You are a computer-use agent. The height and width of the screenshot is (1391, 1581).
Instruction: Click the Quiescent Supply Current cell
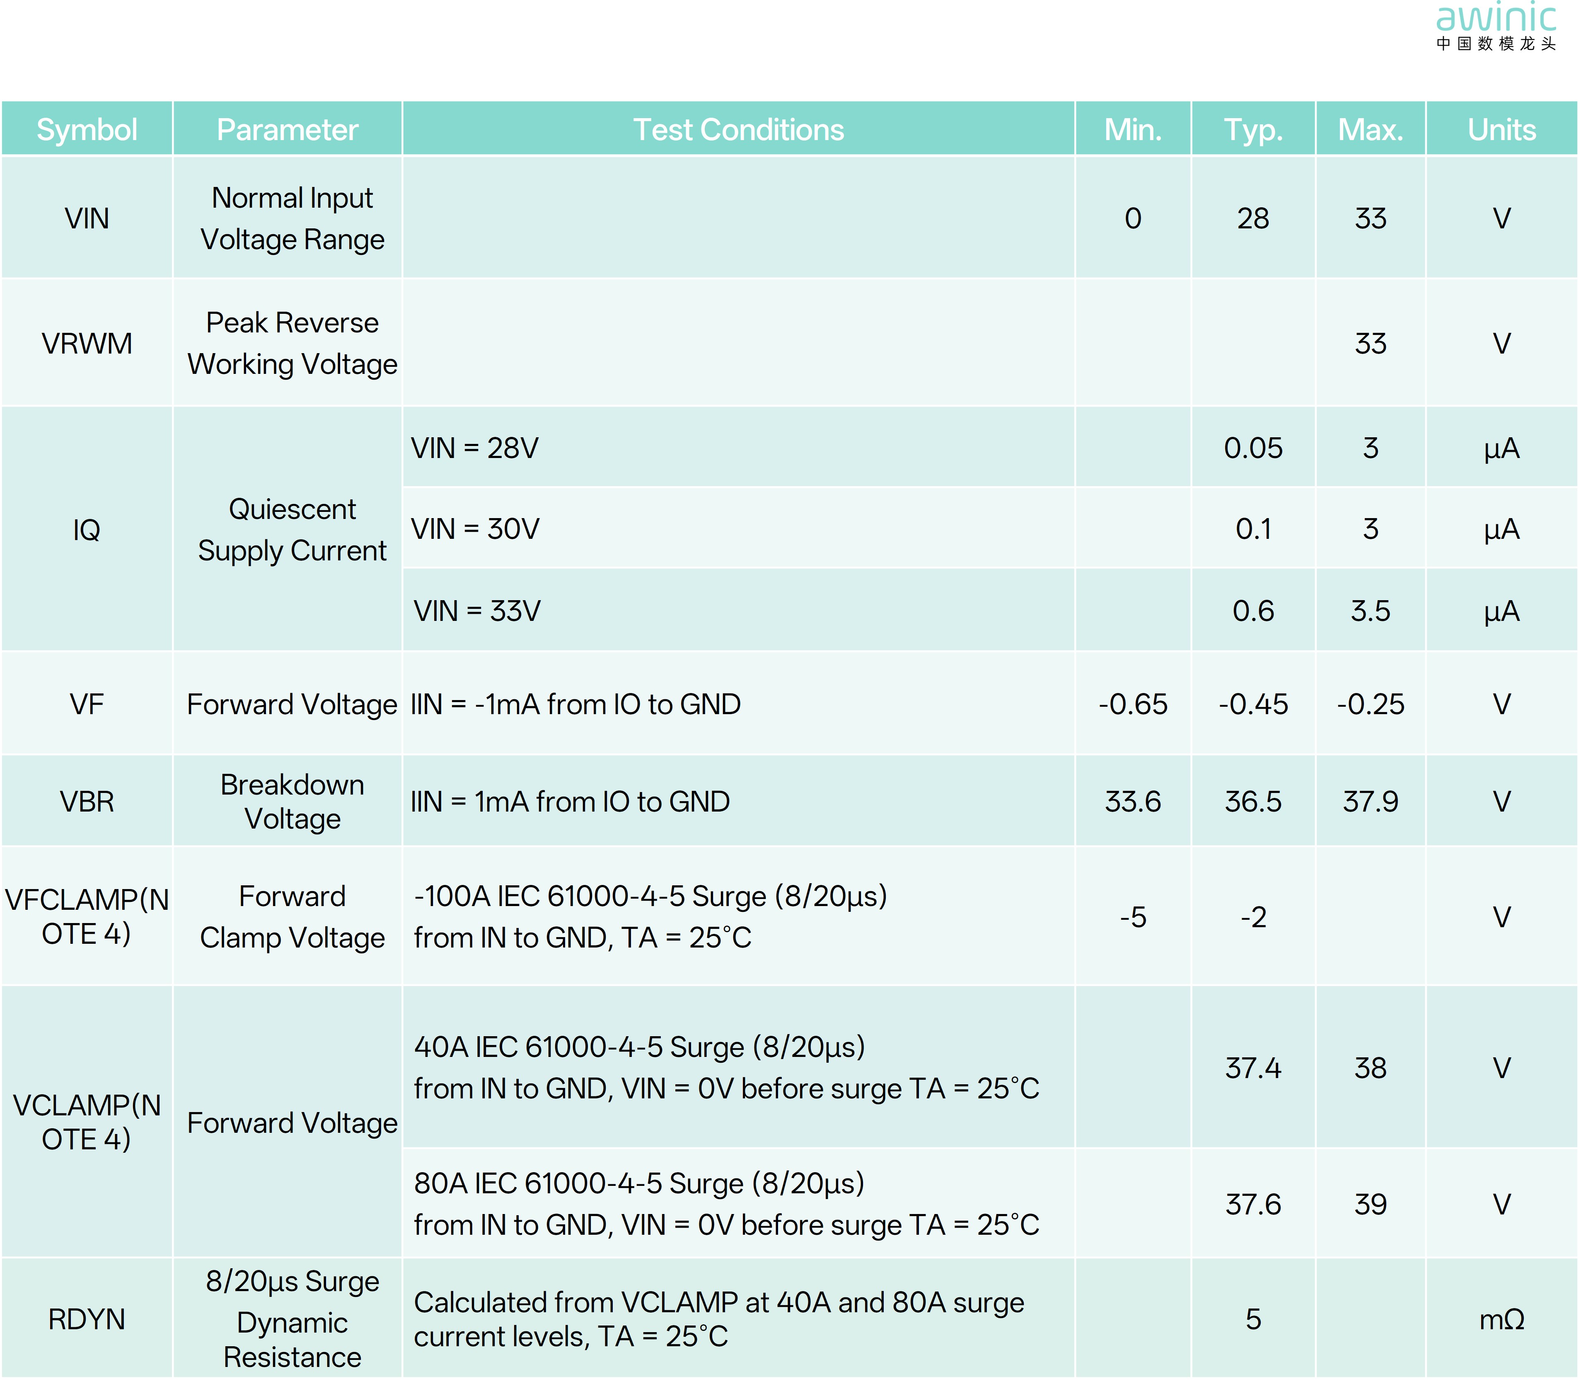tap(292, 530)
